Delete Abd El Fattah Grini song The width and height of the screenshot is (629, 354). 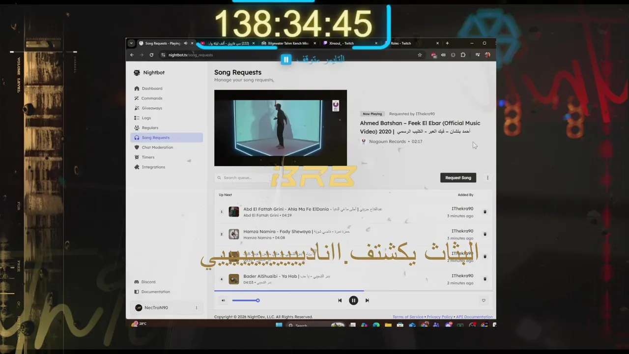485,212
